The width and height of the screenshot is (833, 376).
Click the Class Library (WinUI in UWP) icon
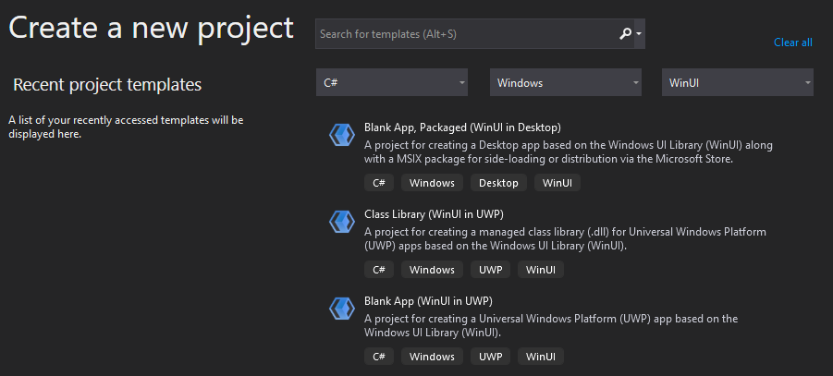click(x=342, y=222)
